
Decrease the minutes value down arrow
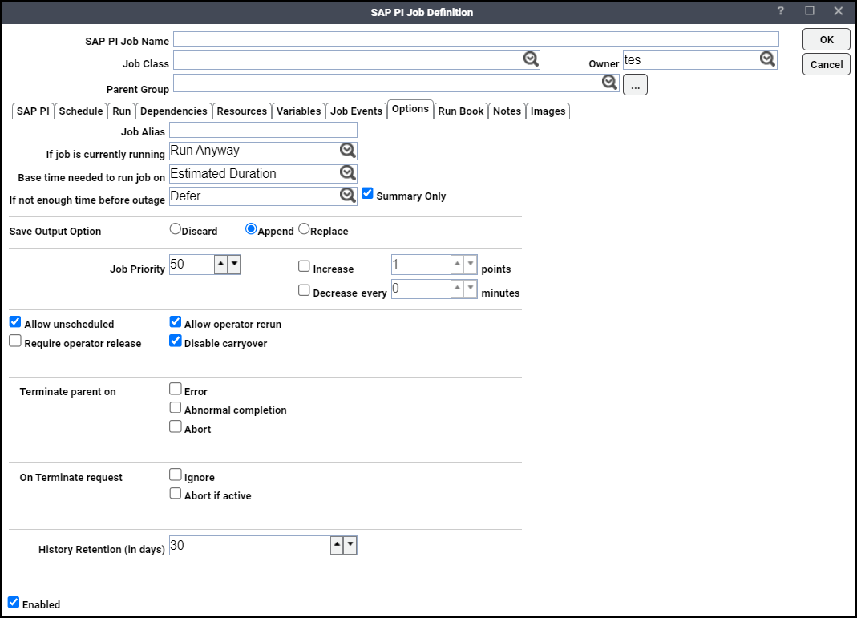[471, 289]
